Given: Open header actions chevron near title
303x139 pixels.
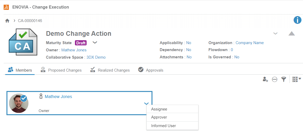Looking at the screenshot, I should click(x=275, y=33).
